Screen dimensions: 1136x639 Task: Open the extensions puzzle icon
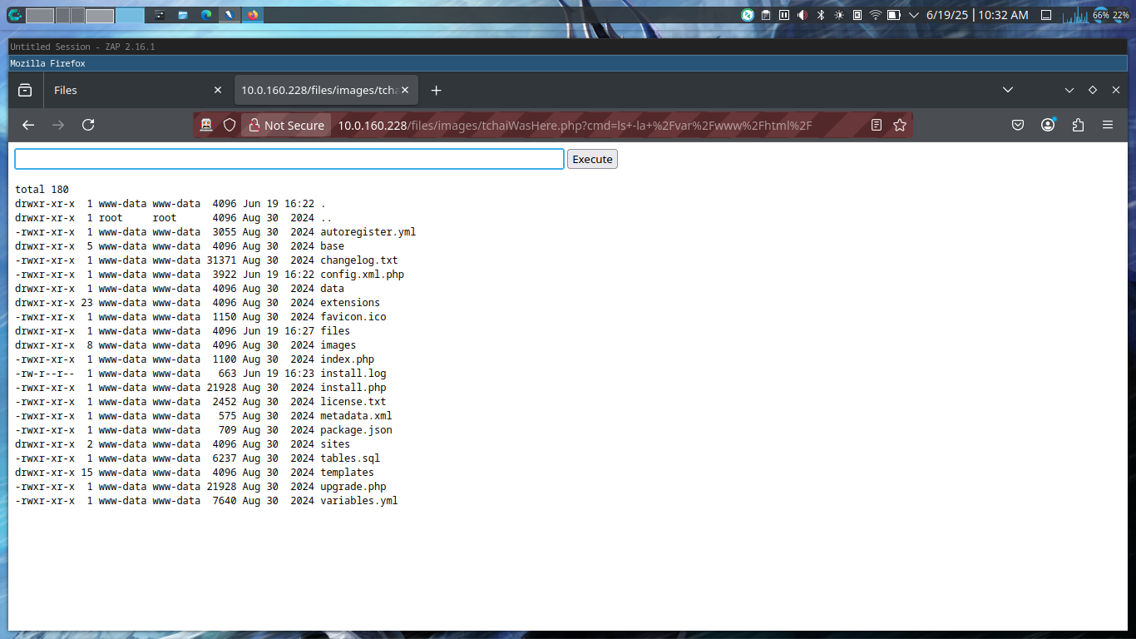point(1078,125)
